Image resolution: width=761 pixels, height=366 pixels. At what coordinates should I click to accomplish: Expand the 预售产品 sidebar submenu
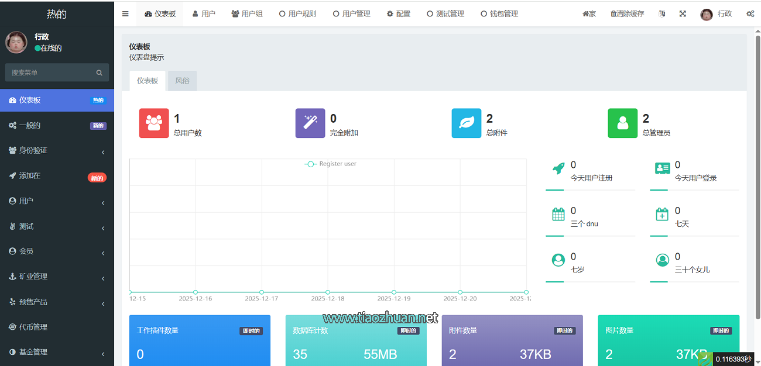click(x=57, y=302)
